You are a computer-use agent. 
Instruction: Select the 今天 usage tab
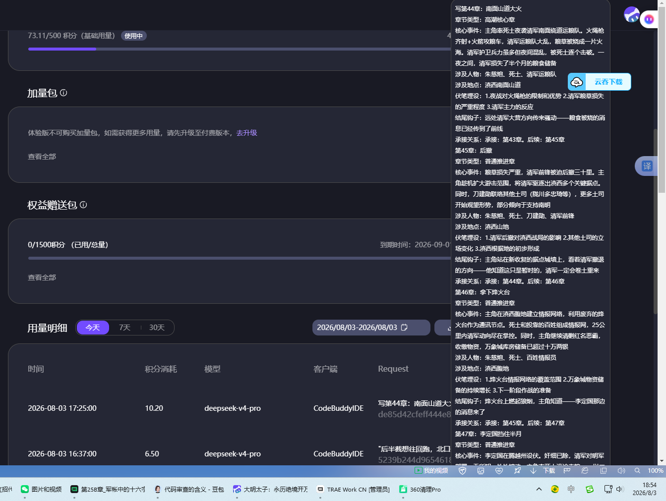(93, 328)
